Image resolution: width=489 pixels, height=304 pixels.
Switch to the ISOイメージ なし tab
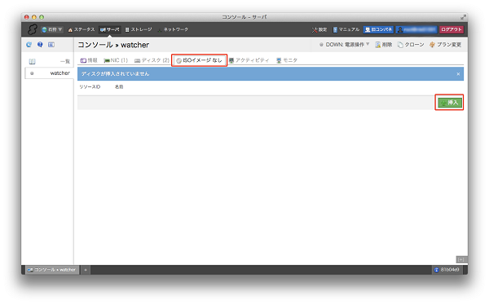(199, 60)
